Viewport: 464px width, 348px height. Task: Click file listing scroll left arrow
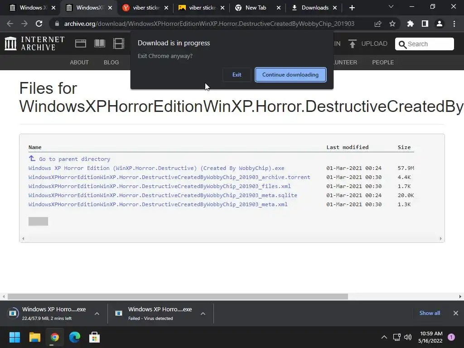(23, 238)
